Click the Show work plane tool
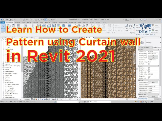The height and width of the screenshot is (121, 162). coord(155,25)
